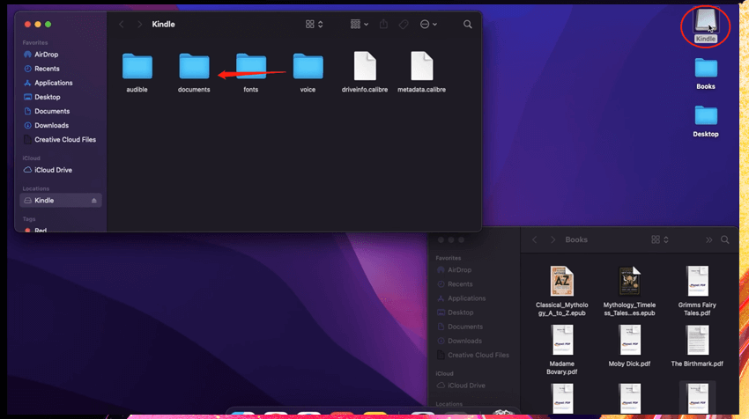
Task: Go forward in the Books Finder window
Action: 552,240
